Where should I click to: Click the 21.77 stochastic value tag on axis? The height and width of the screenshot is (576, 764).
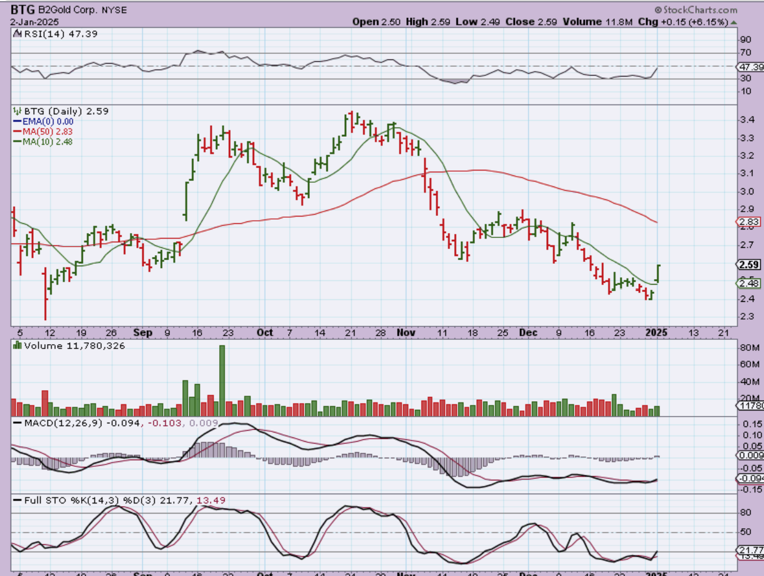coord(750,551)
